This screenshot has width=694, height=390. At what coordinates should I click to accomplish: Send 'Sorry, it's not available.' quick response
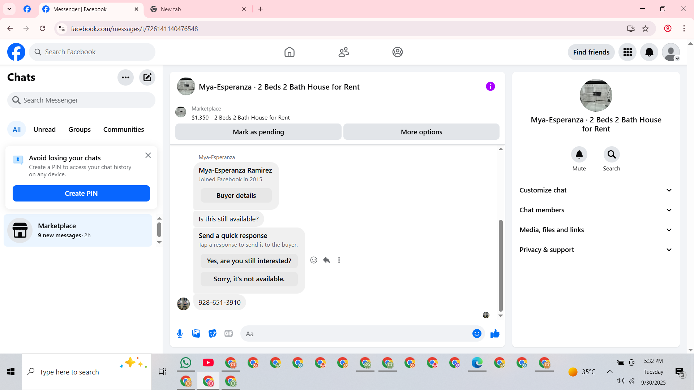pyautogui.click(x=249, y=279)
